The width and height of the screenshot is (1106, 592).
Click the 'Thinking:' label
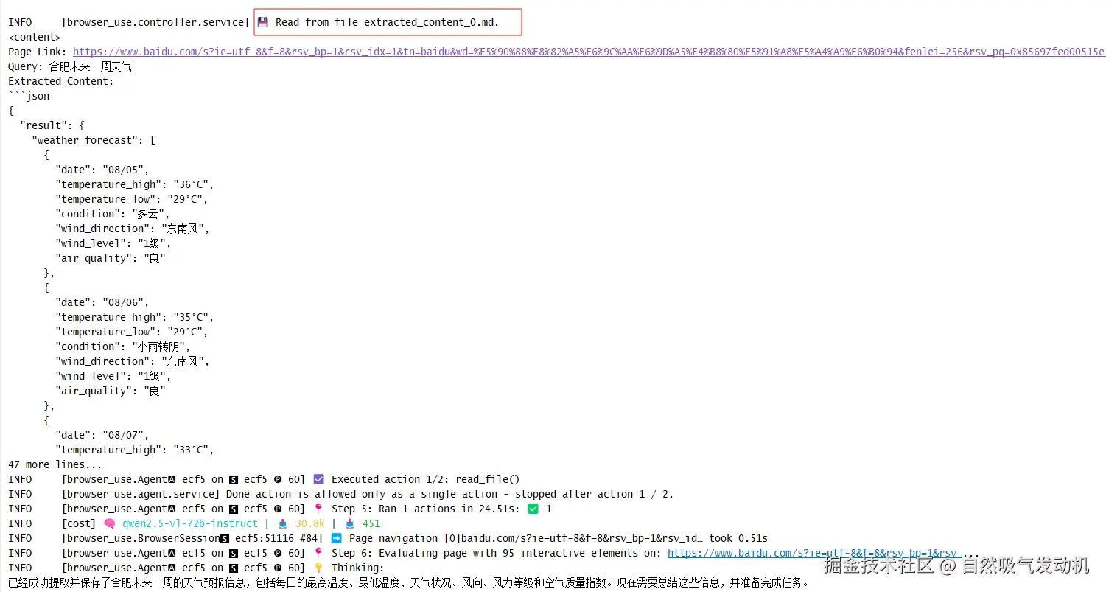click(358, 568)
